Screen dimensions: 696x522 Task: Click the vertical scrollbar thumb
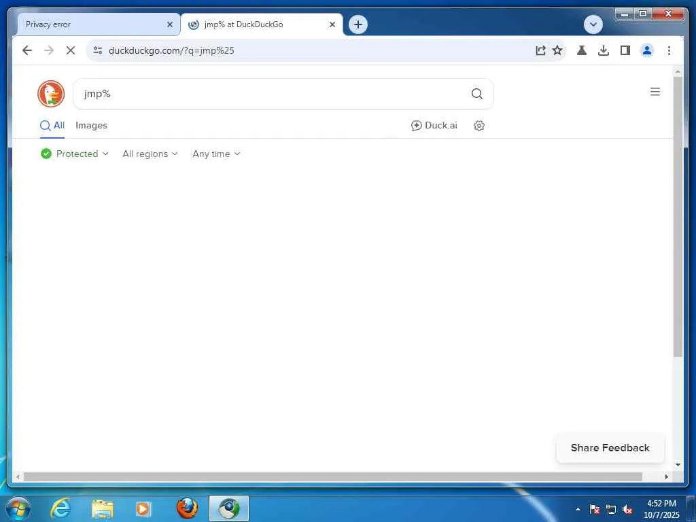point(678,217)
